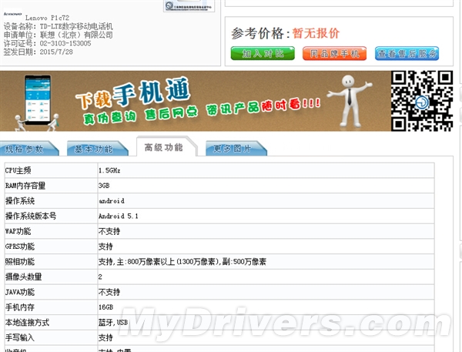This screenshot has height=352, width=462.
Task: Click the QR code in the banner
Action: 422,101
